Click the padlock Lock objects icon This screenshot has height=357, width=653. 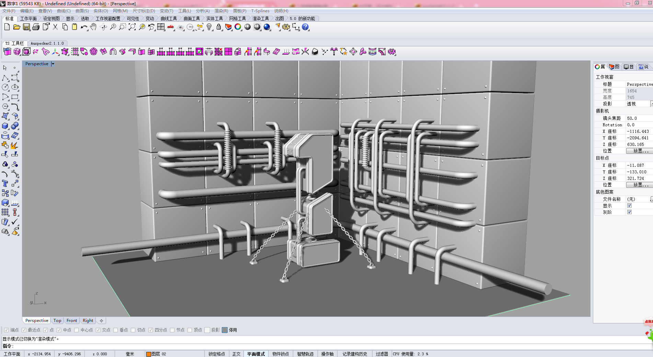coord(219,27)
